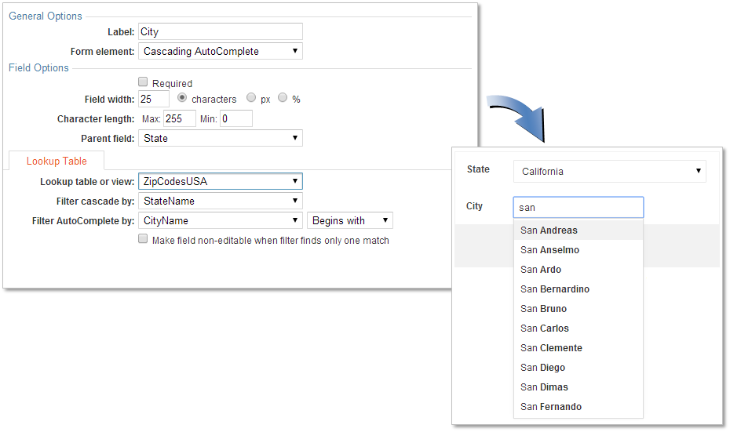Click the City autocomplete input

click(579, 208)
